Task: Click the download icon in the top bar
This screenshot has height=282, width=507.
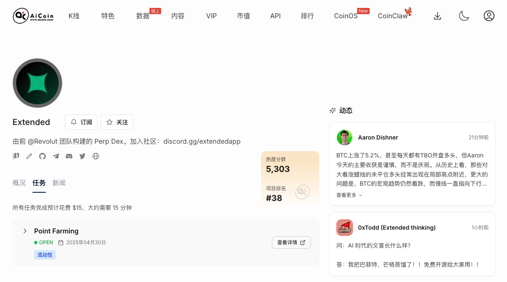Action: click(437, 15)
